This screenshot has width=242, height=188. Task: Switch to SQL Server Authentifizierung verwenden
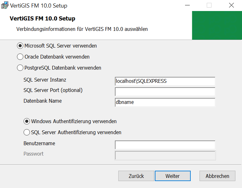(x=72, y=132)
